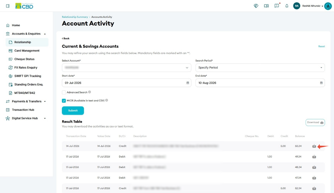Go Back using the Back link
The height and width of the screenshot is (193, 334).
66,38
